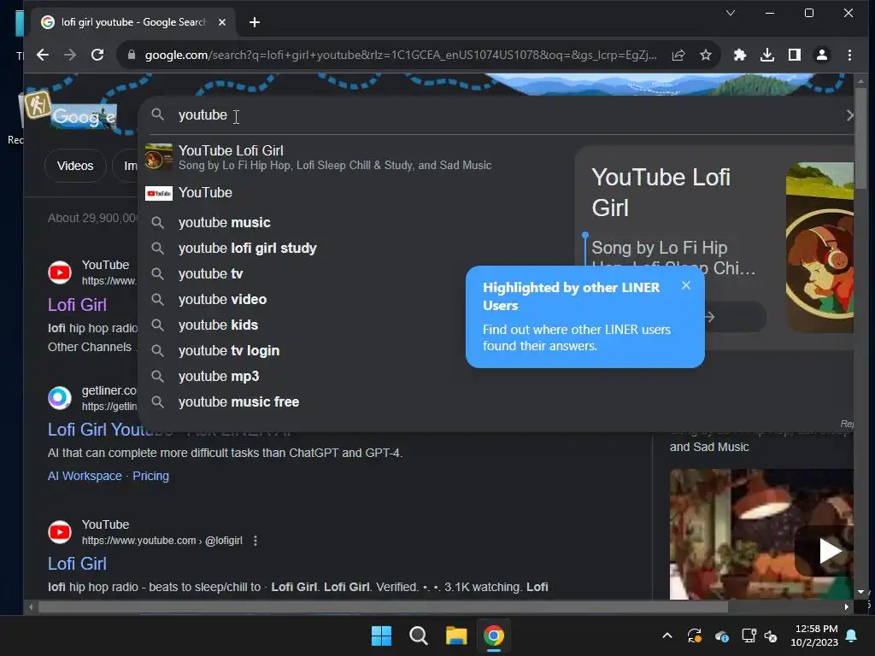Switch to the Videos filter
Screen dimensions: 875x656
pos(75,166)
